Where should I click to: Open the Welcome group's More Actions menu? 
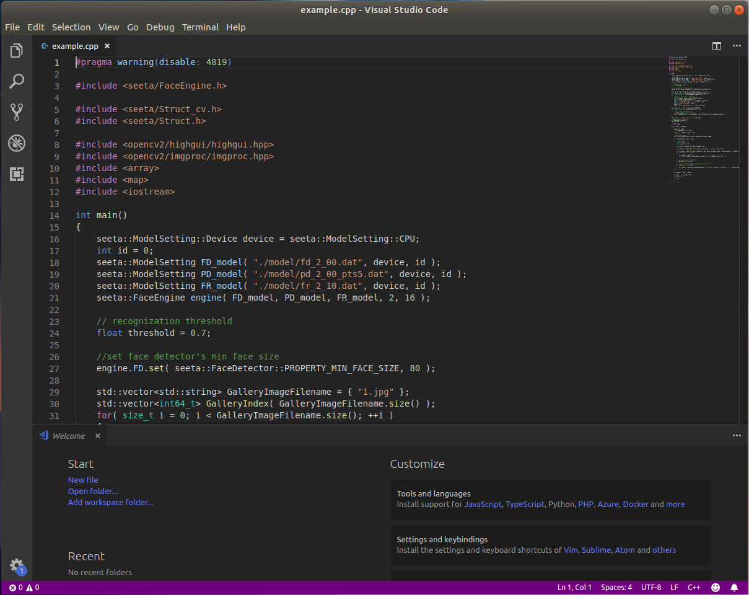coord(737,436)
